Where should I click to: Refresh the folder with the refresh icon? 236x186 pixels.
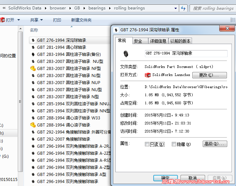[x=183, y=8]
